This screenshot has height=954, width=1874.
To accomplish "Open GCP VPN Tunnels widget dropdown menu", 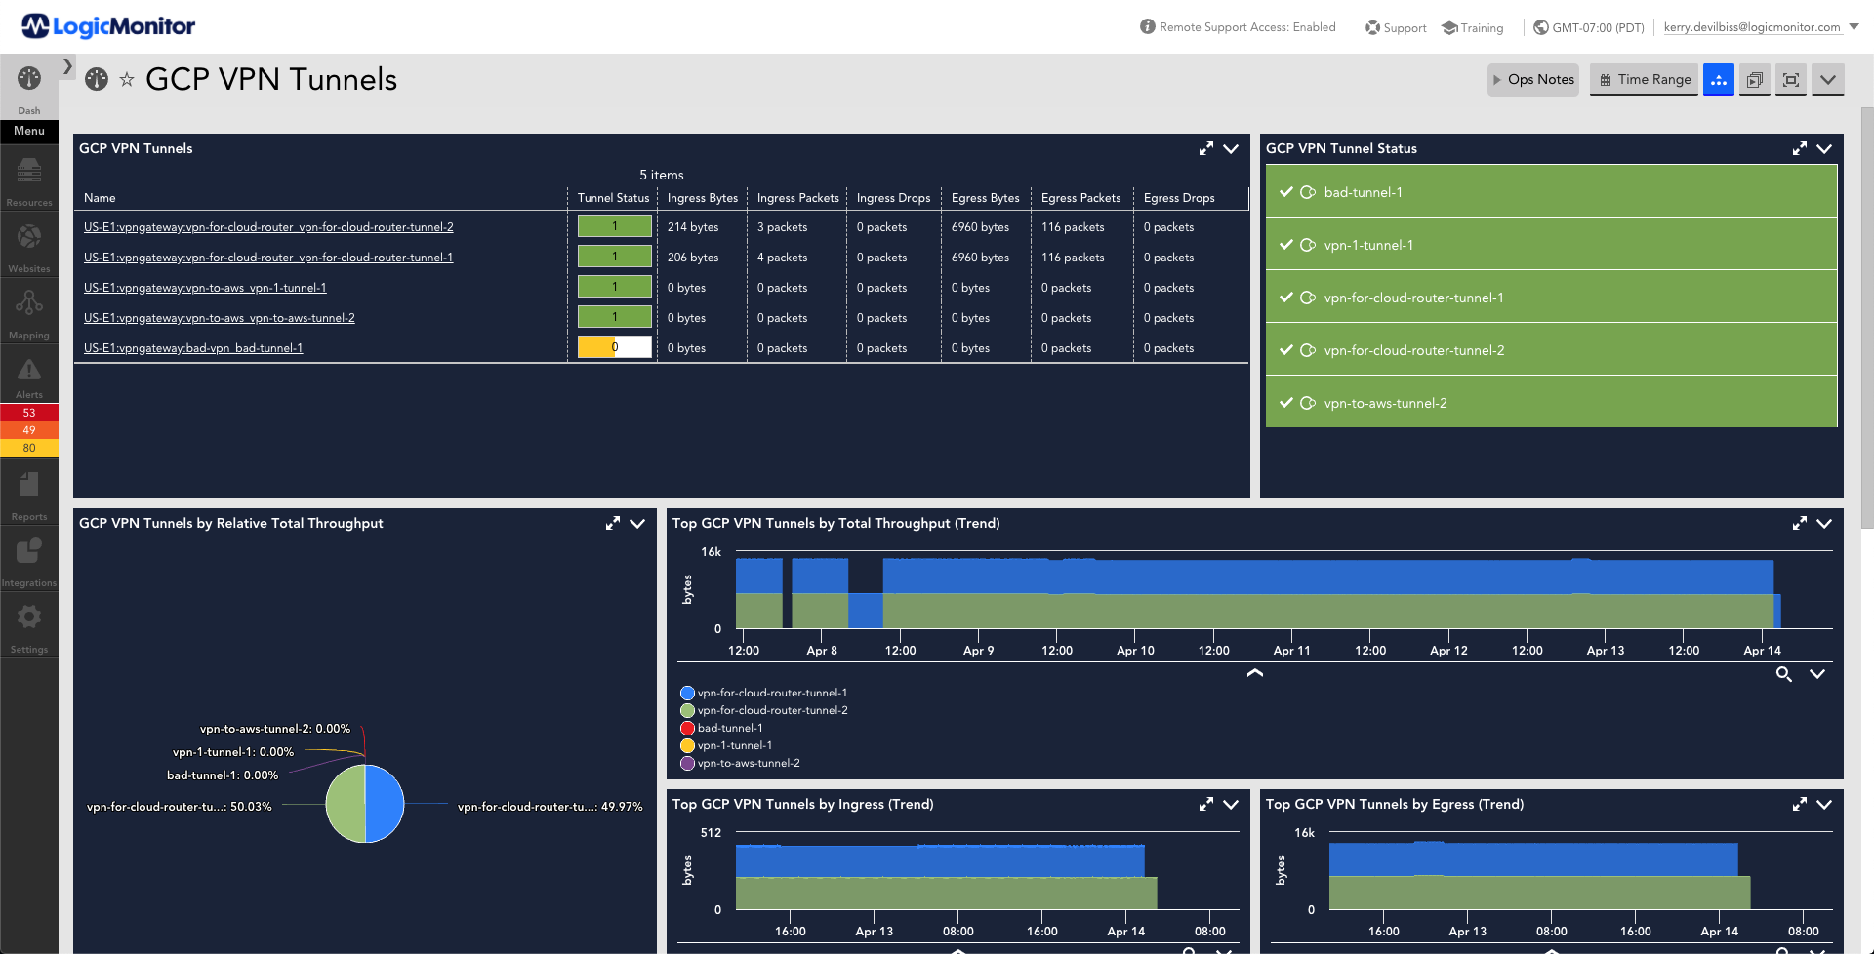I will 1231,148.
